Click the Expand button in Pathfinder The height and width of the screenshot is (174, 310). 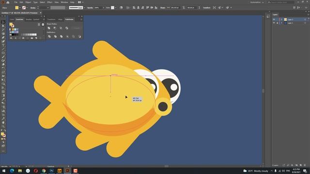pyautogui.click(x=77, y=28)
